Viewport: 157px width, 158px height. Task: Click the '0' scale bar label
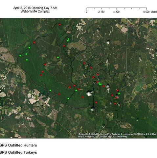[x=87, y=12]
